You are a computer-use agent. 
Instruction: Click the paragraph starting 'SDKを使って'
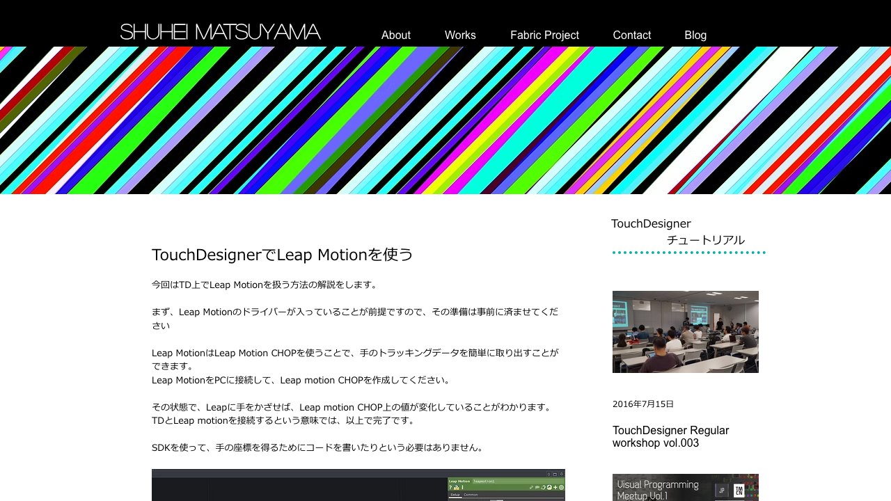[317, 447]
